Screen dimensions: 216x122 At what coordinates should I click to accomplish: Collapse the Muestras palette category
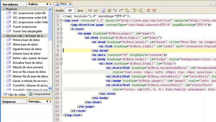pyautogui.click(x=4, y=9)
